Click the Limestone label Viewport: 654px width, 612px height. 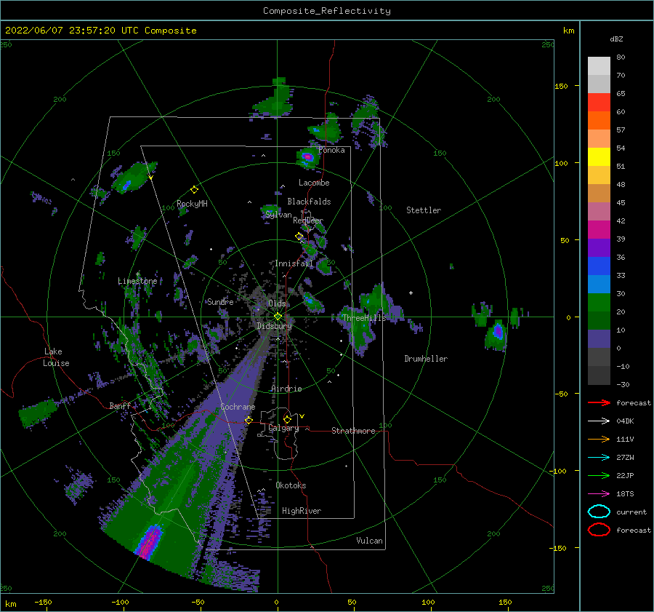click(x=137, y=281)
